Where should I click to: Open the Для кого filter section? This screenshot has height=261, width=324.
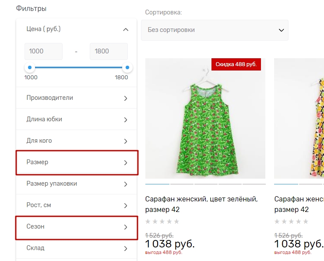(x=77, y=141)
